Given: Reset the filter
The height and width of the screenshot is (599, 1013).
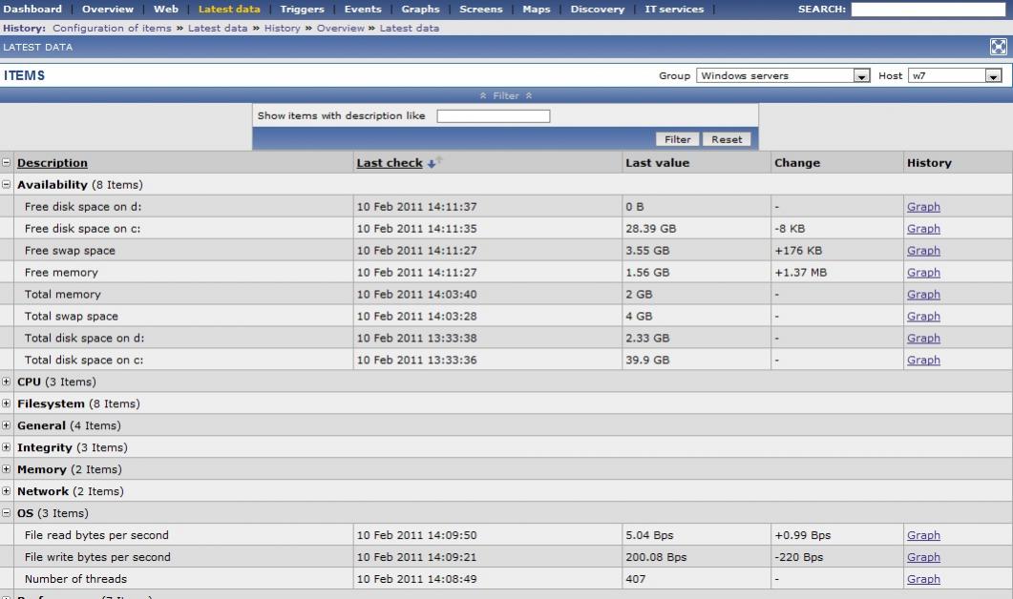Looking at the screenshot, I should click(x=727, y=139).
